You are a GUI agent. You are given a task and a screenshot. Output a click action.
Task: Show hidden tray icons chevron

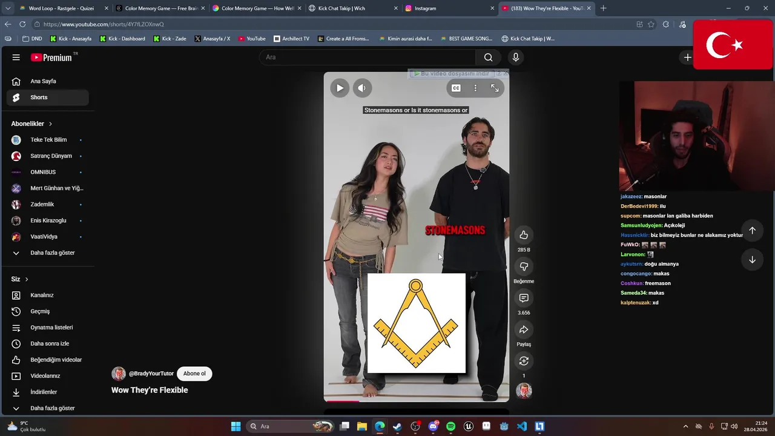[x=685, y=426]
